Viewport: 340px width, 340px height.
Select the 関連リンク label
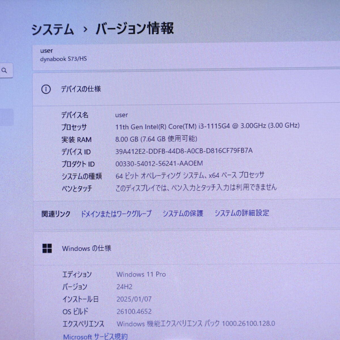pyautogui.click(x=56, y=214)
